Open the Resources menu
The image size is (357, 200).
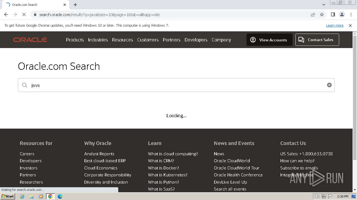click(122, 40)
